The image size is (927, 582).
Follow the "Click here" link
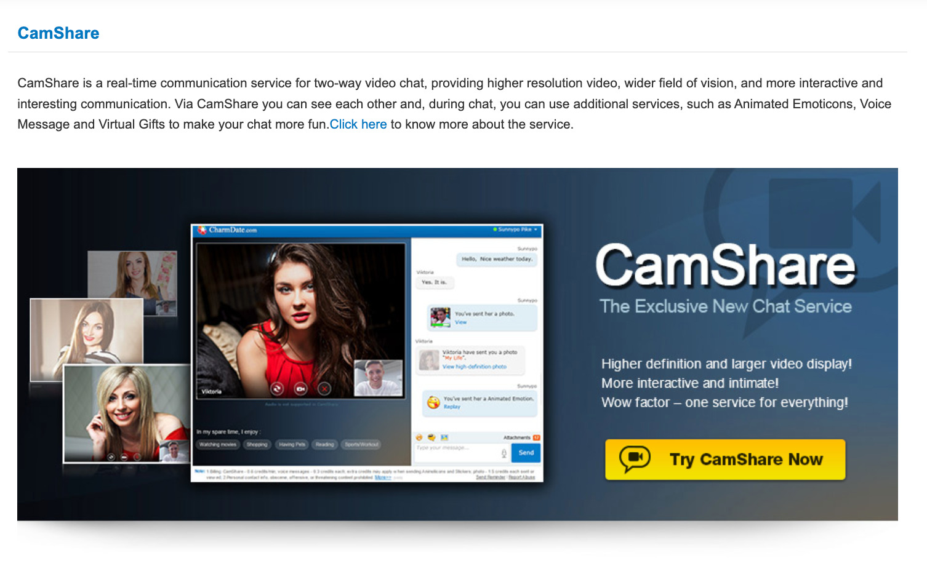tap(358, 124)
